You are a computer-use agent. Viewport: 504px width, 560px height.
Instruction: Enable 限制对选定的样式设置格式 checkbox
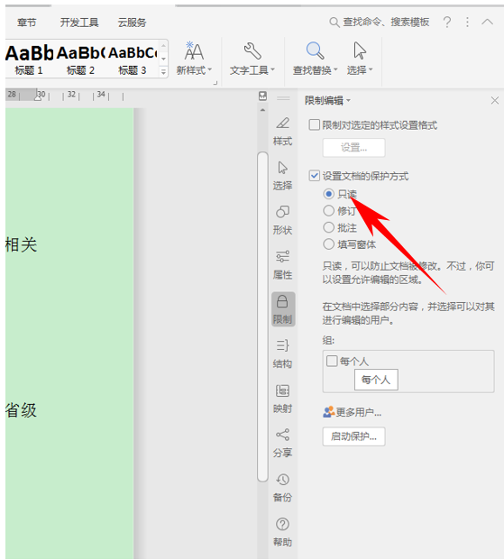pyautogui.click(x=315, y=125)
